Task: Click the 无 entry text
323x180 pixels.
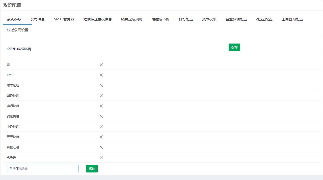Action: 8,65
